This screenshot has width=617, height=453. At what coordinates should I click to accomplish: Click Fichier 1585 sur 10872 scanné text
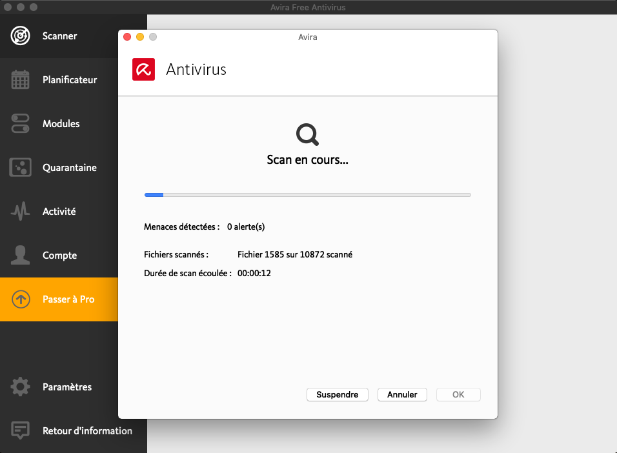tap(295, 255)
